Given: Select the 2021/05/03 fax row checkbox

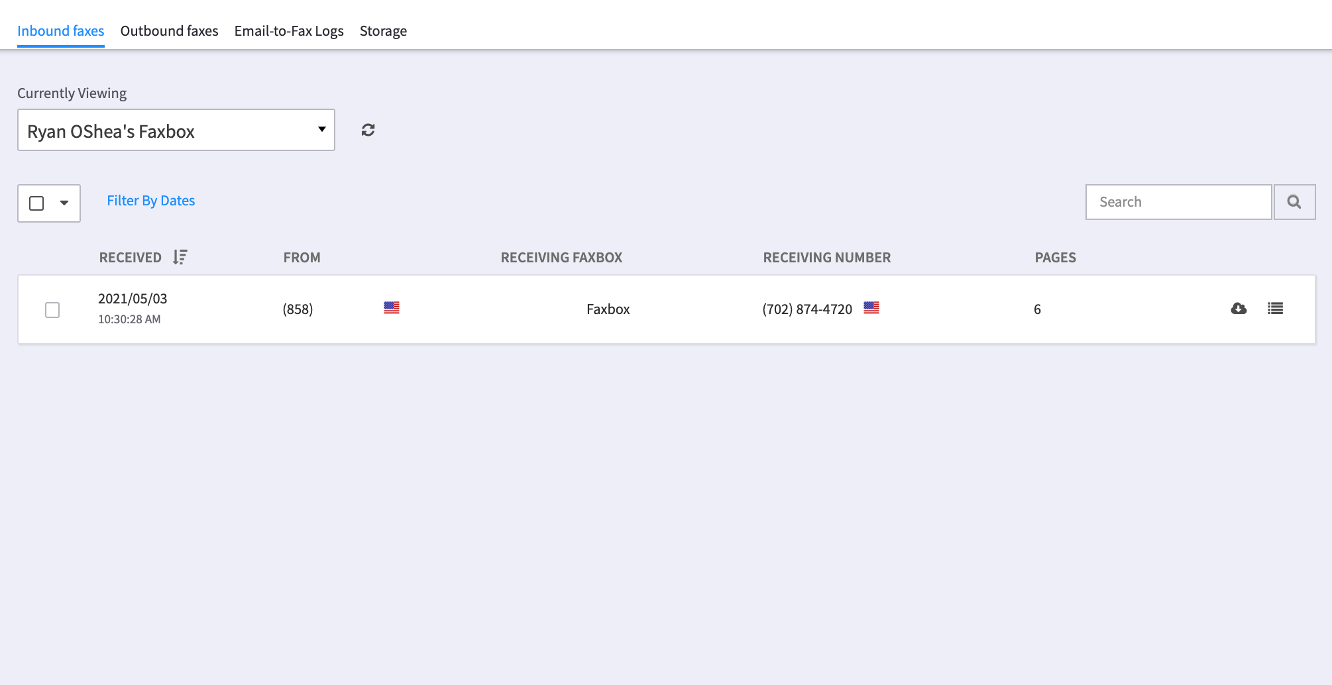Looking at the screenshot, I should 52,310.
